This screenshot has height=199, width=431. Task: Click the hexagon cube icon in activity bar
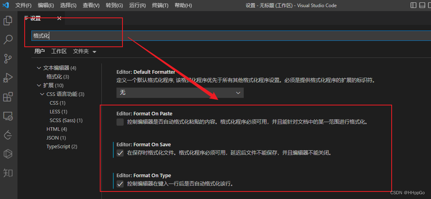coord(8,154)
